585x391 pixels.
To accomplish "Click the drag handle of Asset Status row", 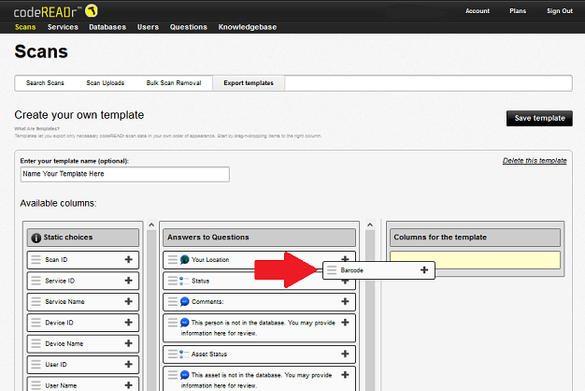I will click(x=172, y=354).
